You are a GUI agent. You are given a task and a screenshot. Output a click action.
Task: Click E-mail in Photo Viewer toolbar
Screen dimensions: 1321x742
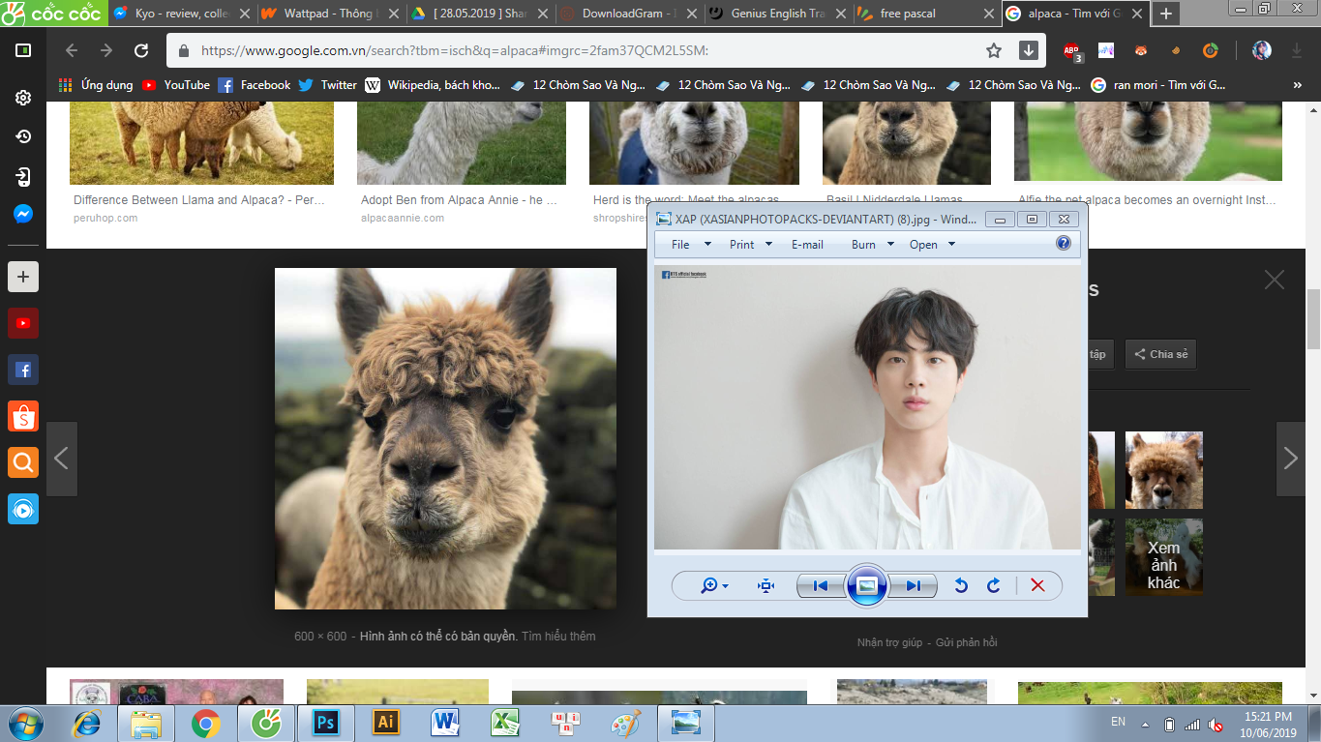point(807,245)
